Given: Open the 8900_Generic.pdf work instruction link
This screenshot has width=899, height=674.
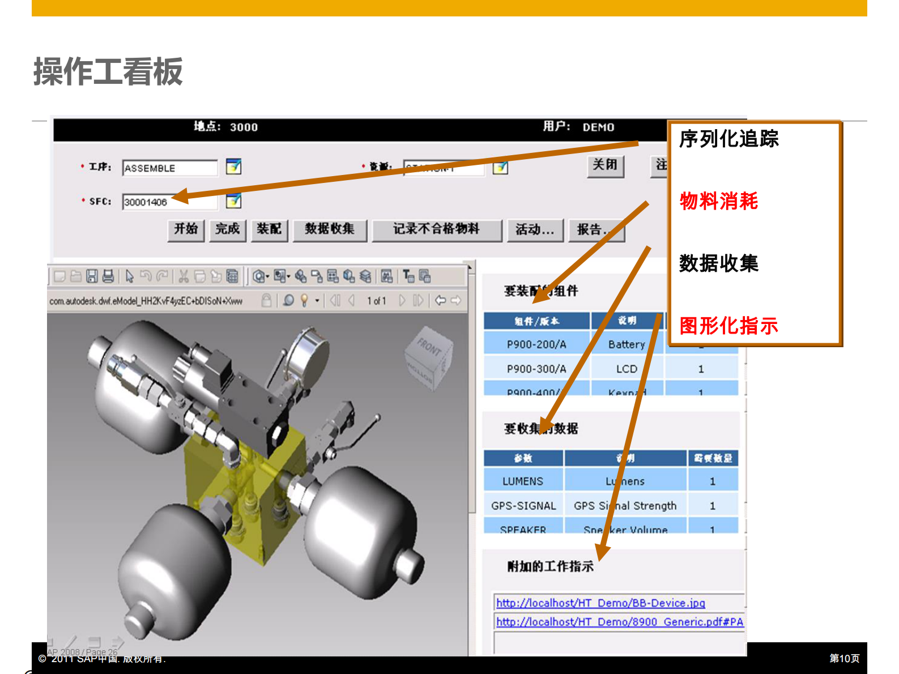Looking at the screenshot, I should (x=620, y=622).
